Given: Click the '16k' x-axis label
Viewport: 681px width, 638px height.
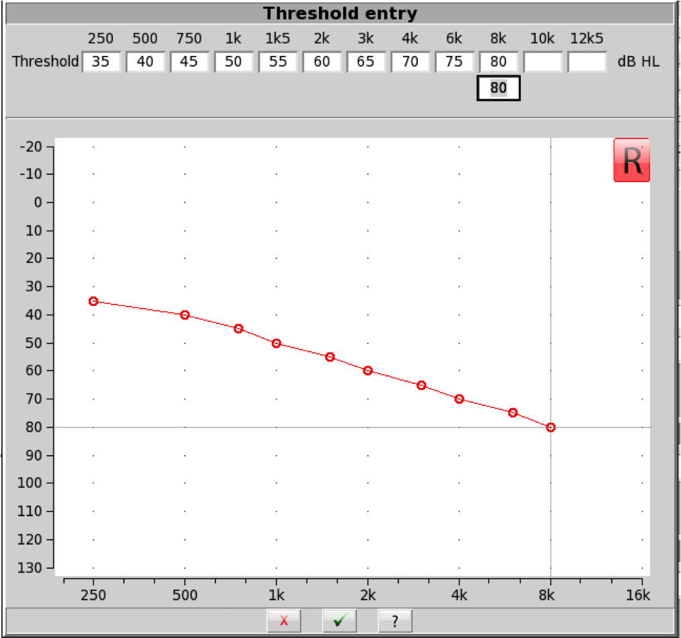Looking at the screenshot, I should [x=638, y=595].
